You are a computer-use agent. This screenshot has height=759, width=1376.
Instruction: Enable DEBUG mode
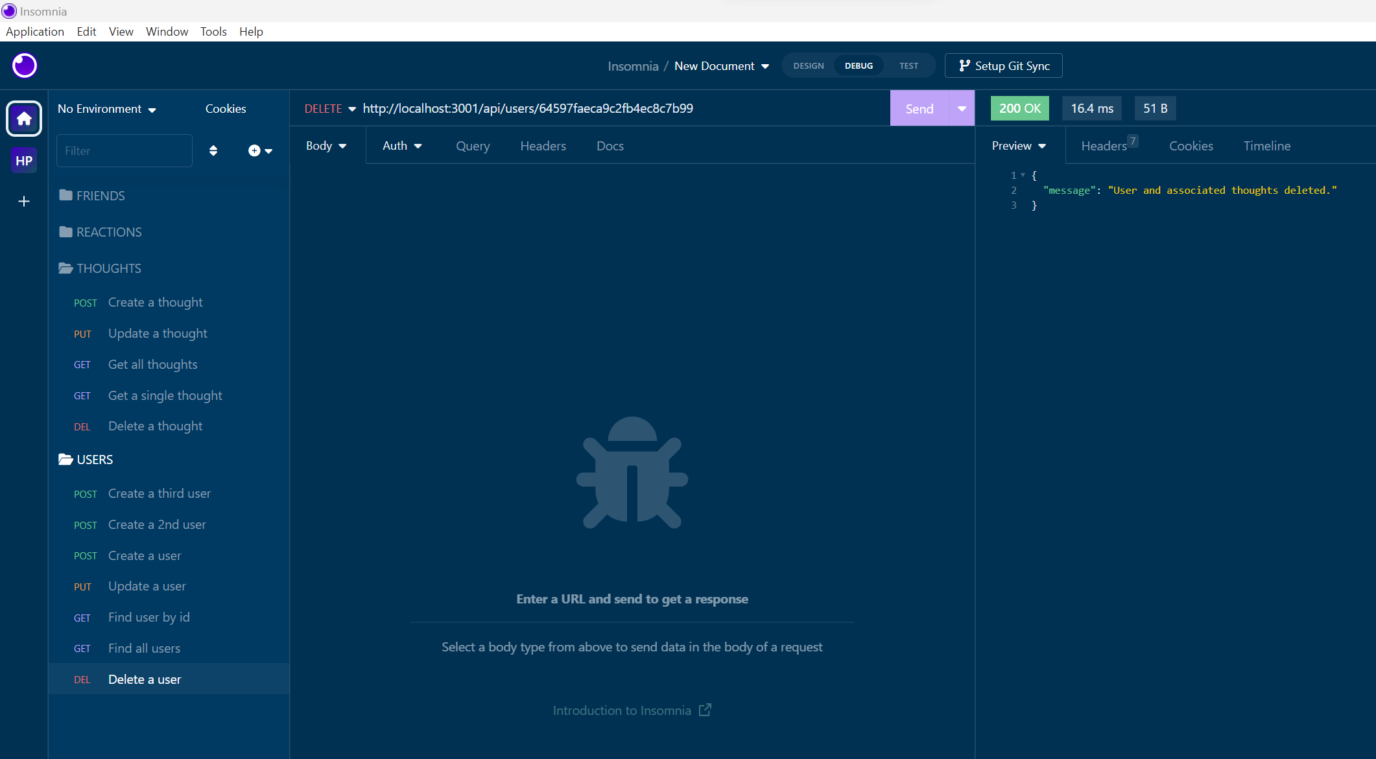pos(858,65)
